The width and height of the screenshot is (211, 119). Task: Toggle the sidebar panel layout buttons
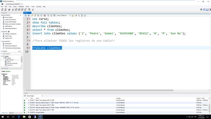207,10
